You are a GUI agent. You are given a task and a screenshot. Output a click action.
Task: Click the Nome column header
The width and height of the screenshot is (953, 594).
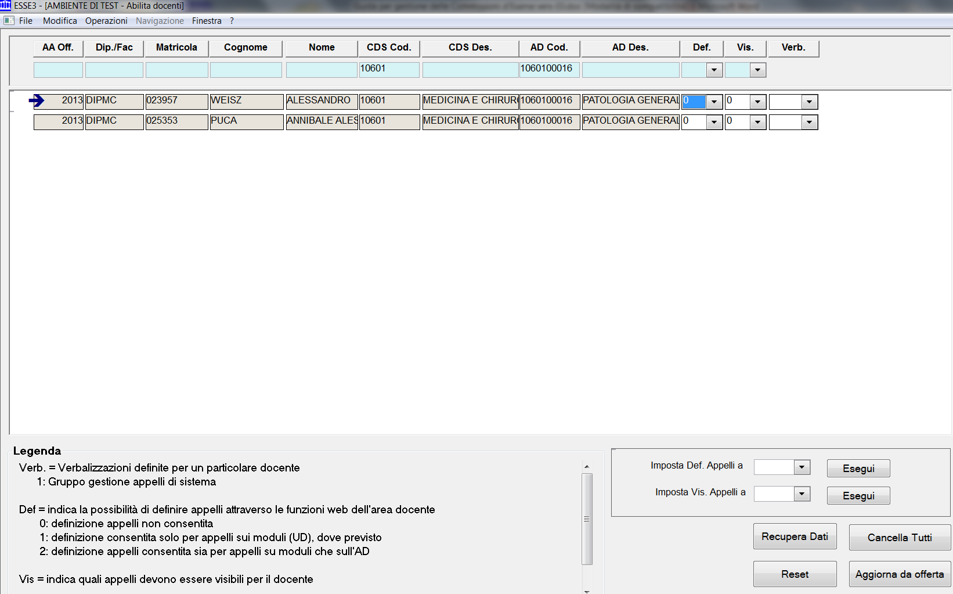pyautogui.click(x=322, y=48)
